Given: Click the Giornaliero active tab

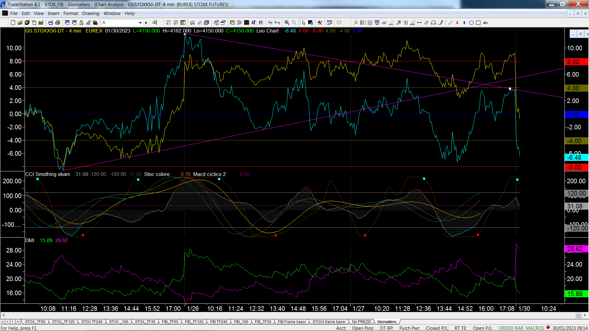Looking at the screenshot, I should pyautogui.click(x=387, y=322).
